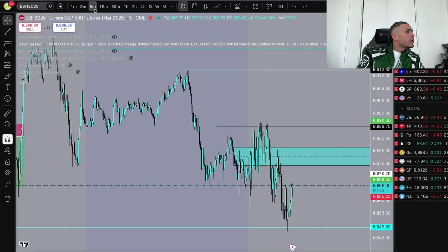Open the forecasting and measurement tools
The height and width of the screenshot is (252, 448).
pyautogui.click(x=7, y=65)
